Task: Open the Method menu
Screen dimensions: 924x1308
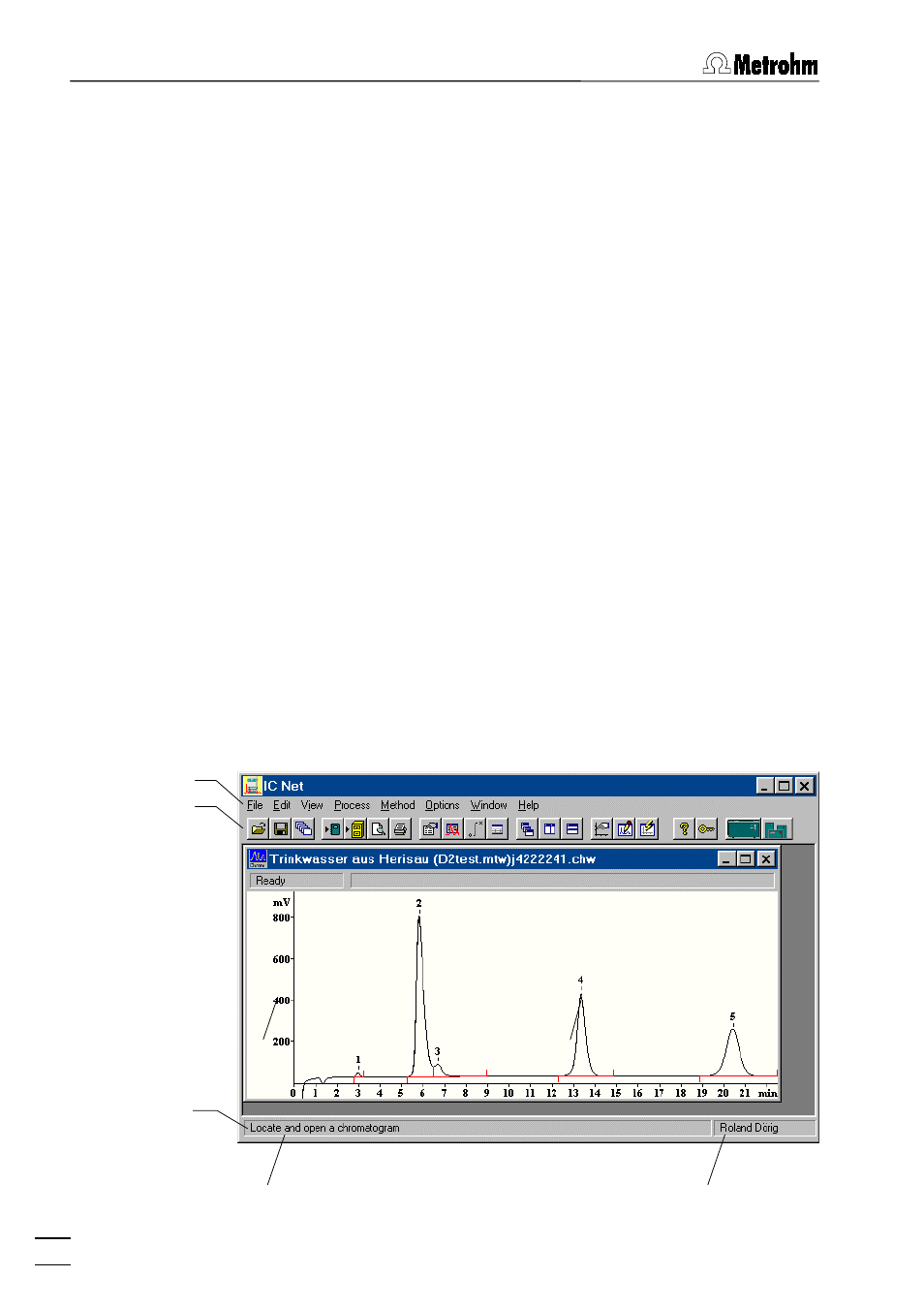Action: click(x=397, y=805)
